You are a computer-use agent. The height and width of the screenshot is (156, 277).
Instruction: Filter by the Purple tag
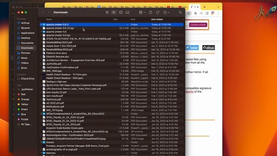[x=24, y=119]
